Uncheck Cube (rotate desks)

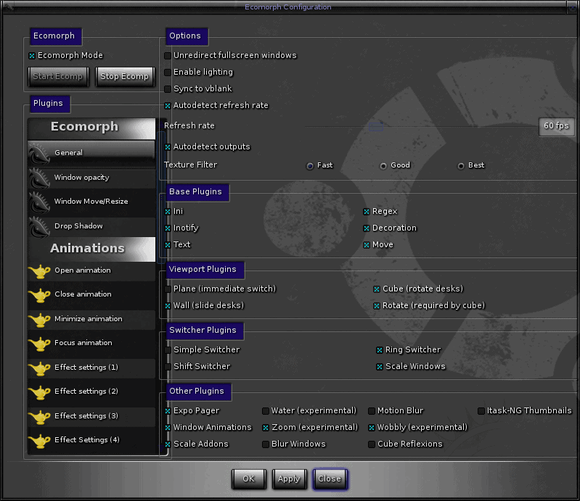point(377,289)
